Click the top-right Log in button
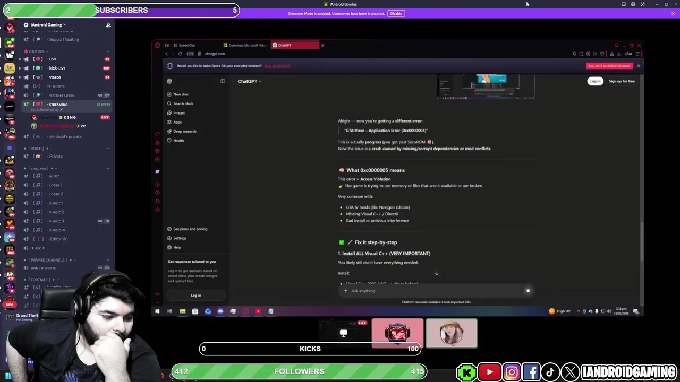680x382 pixels. pyautogui.click(x=595, y=81)
